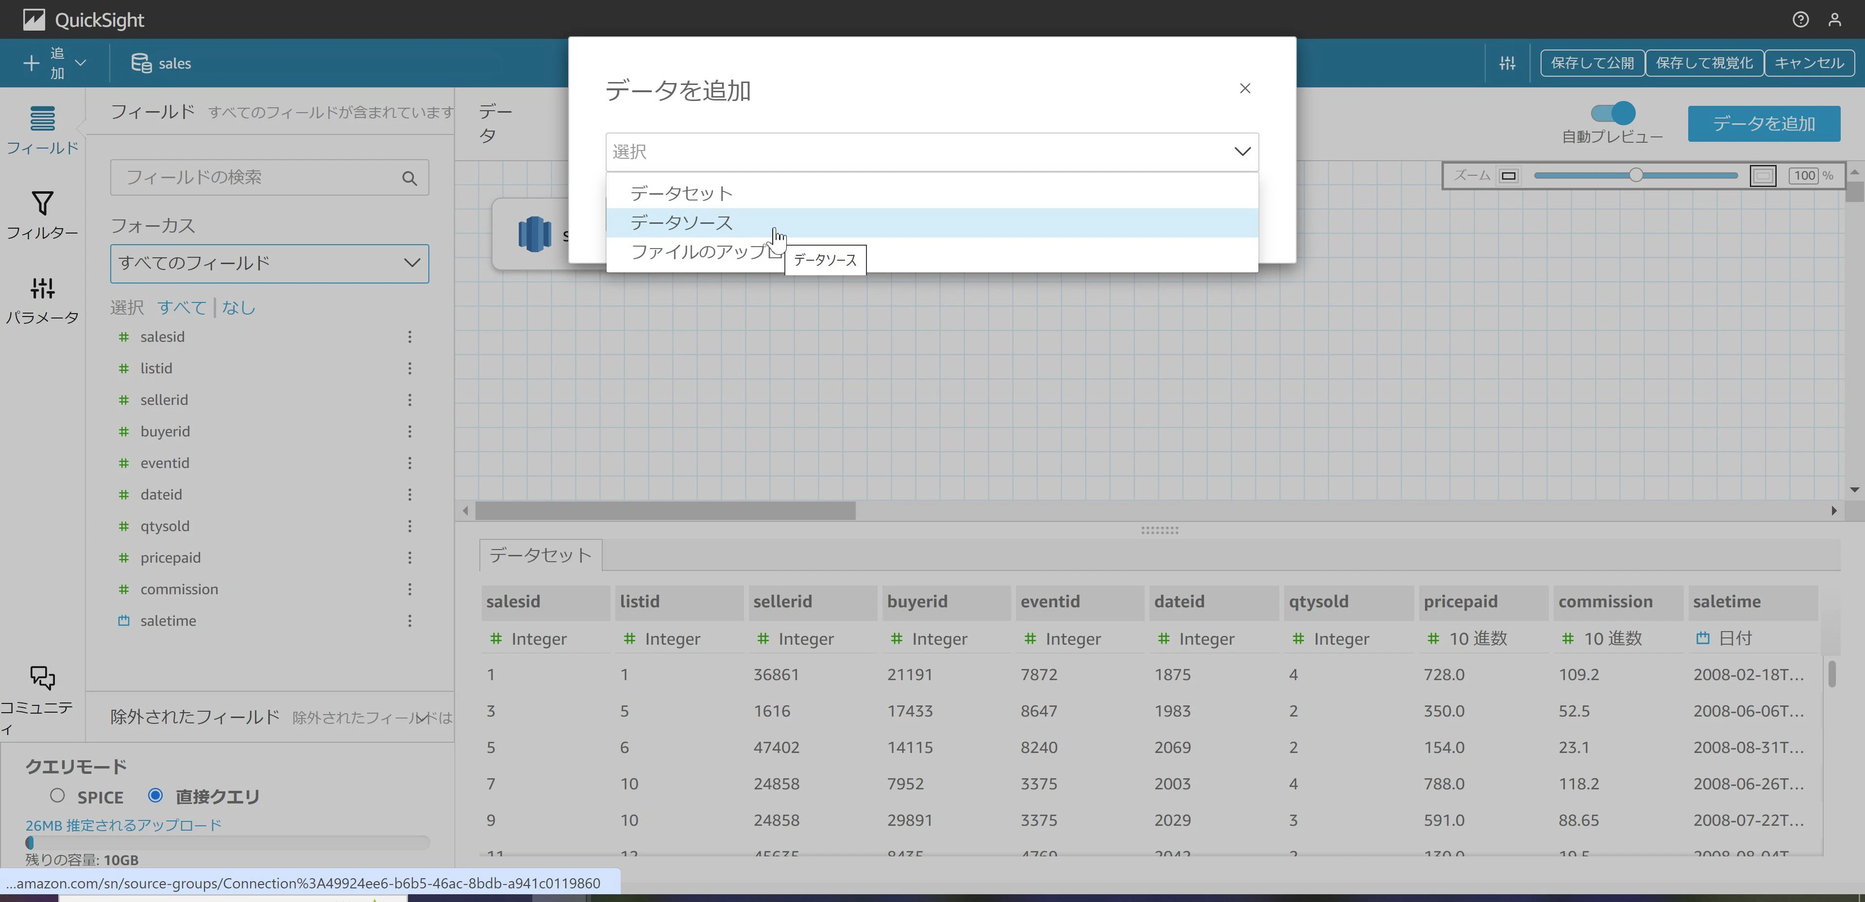Click the キャンセル button
The height and width of the screenshot is (902, 1865).
tap(1809, 63)
